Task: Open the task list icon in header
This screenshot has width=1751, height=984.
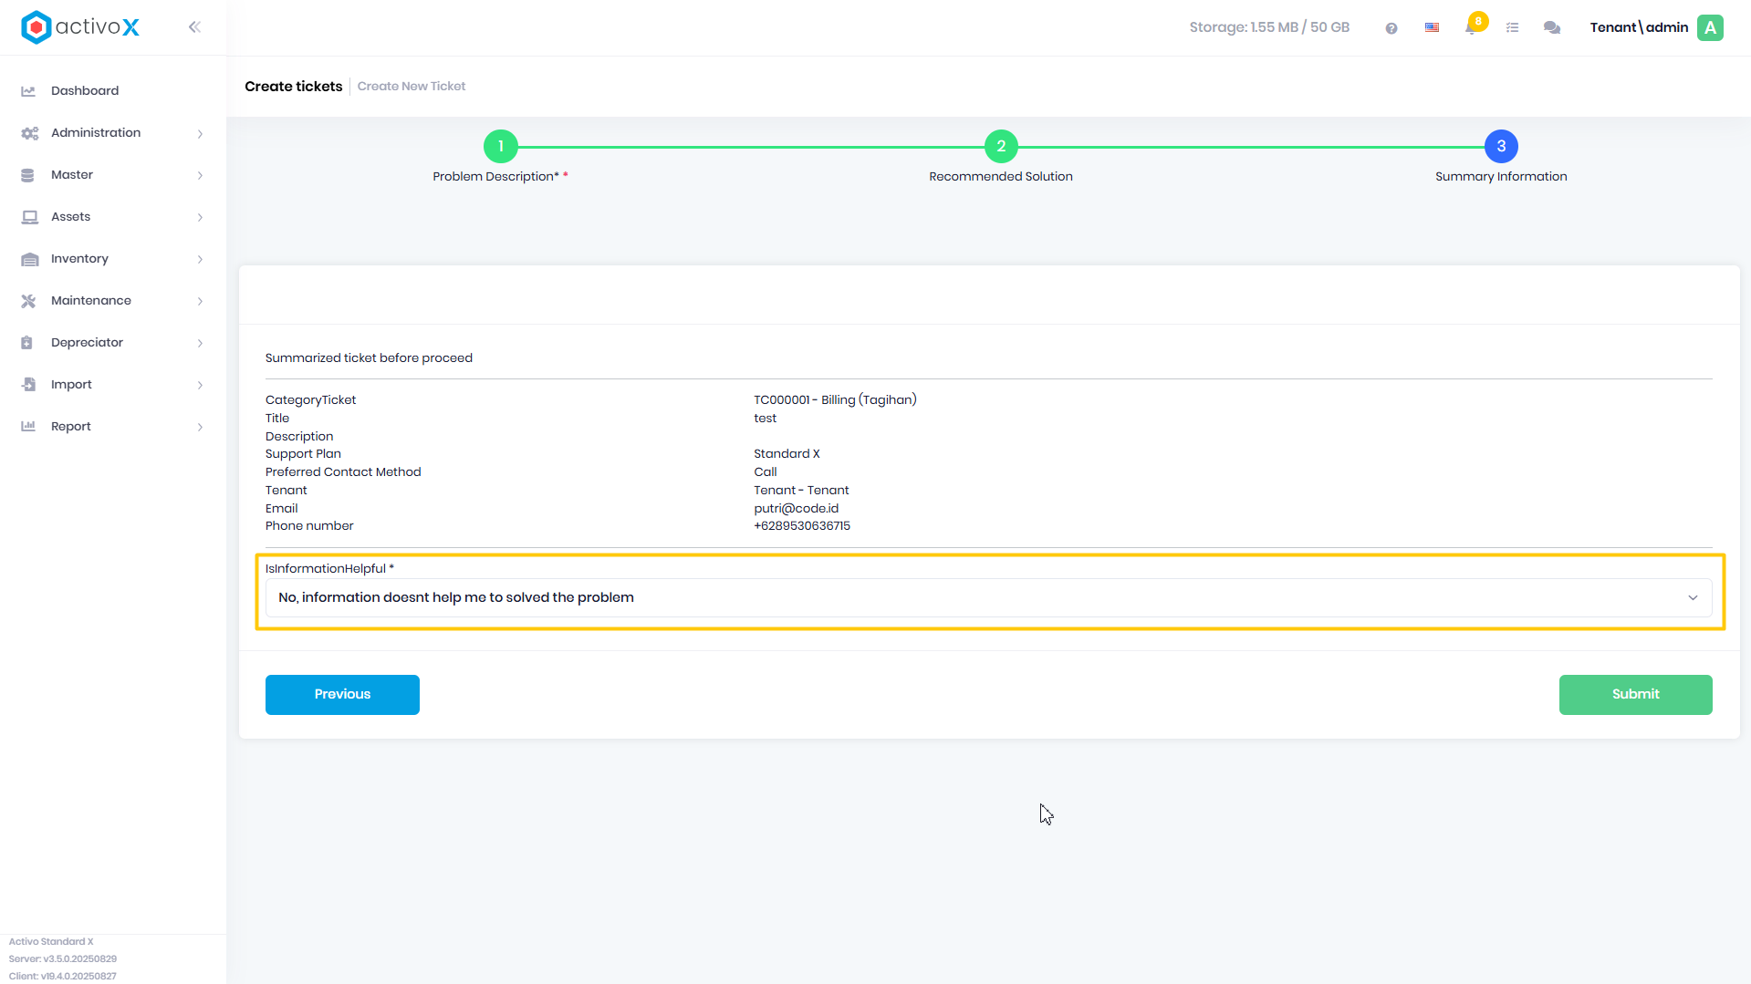Action: pos(1513,28)
